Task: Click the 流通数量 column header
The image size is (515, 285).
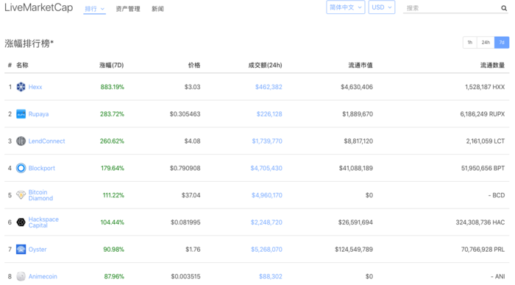Action: pyautogui.click(x=492, y=65)
